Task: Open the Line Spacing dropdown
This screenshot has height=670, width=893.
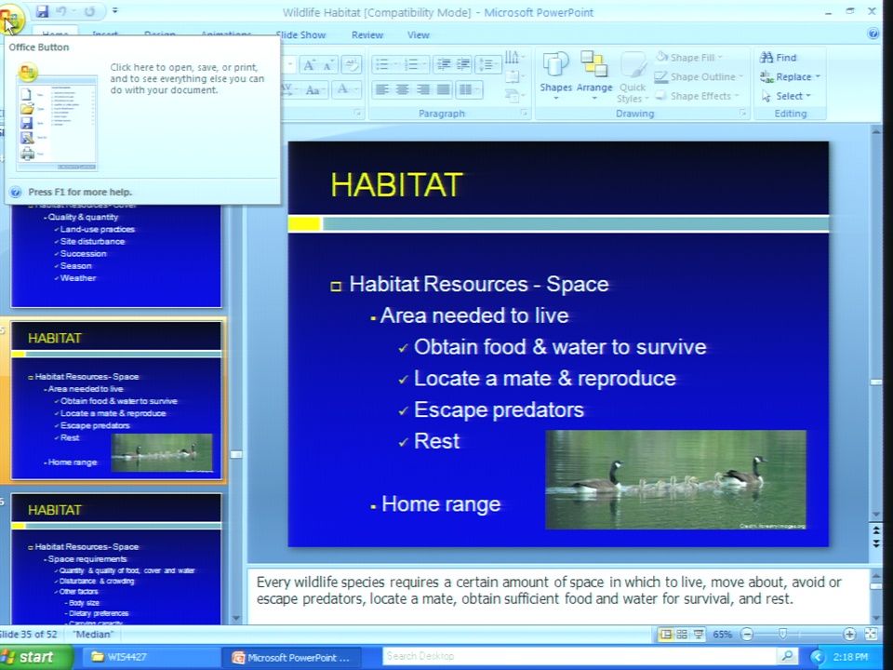Action: pyautogui.click(x=487, y=64)
